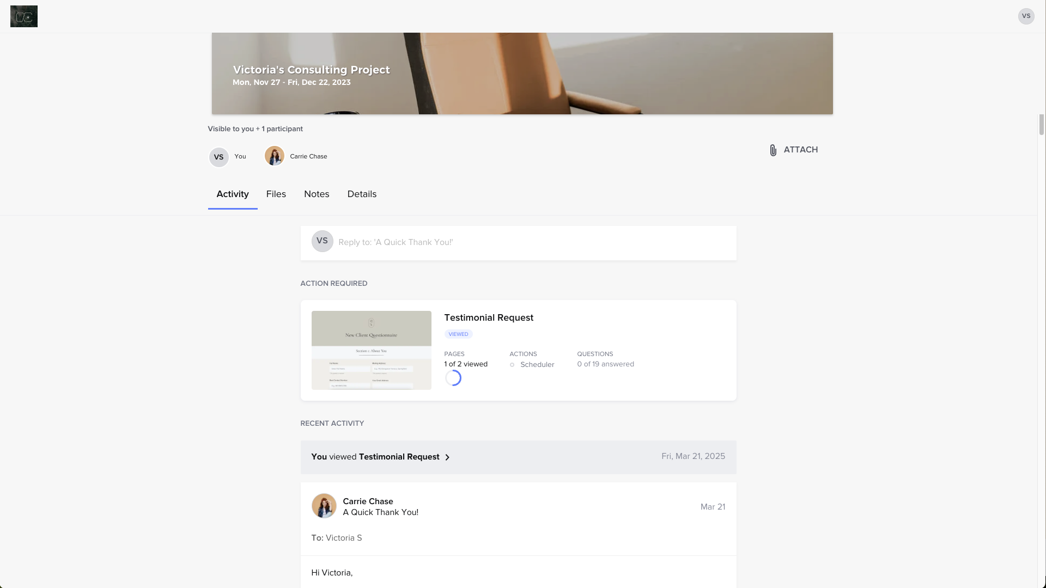Open the New Client Questionnaire thumbnail

click(x=372, y=350)
